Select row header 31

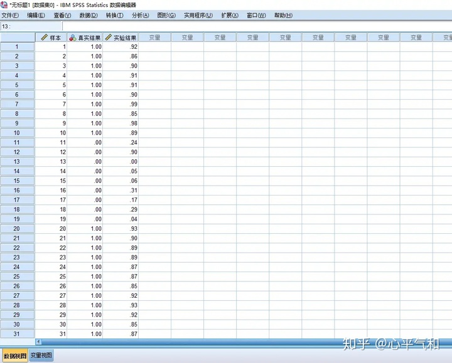18,334
